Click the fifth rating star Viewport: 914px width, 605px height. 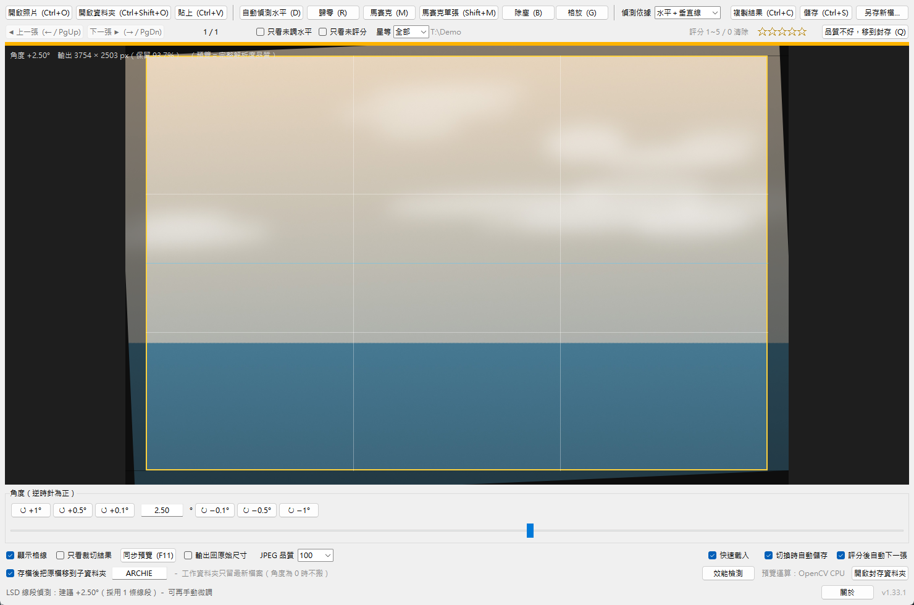pos(802,31)
